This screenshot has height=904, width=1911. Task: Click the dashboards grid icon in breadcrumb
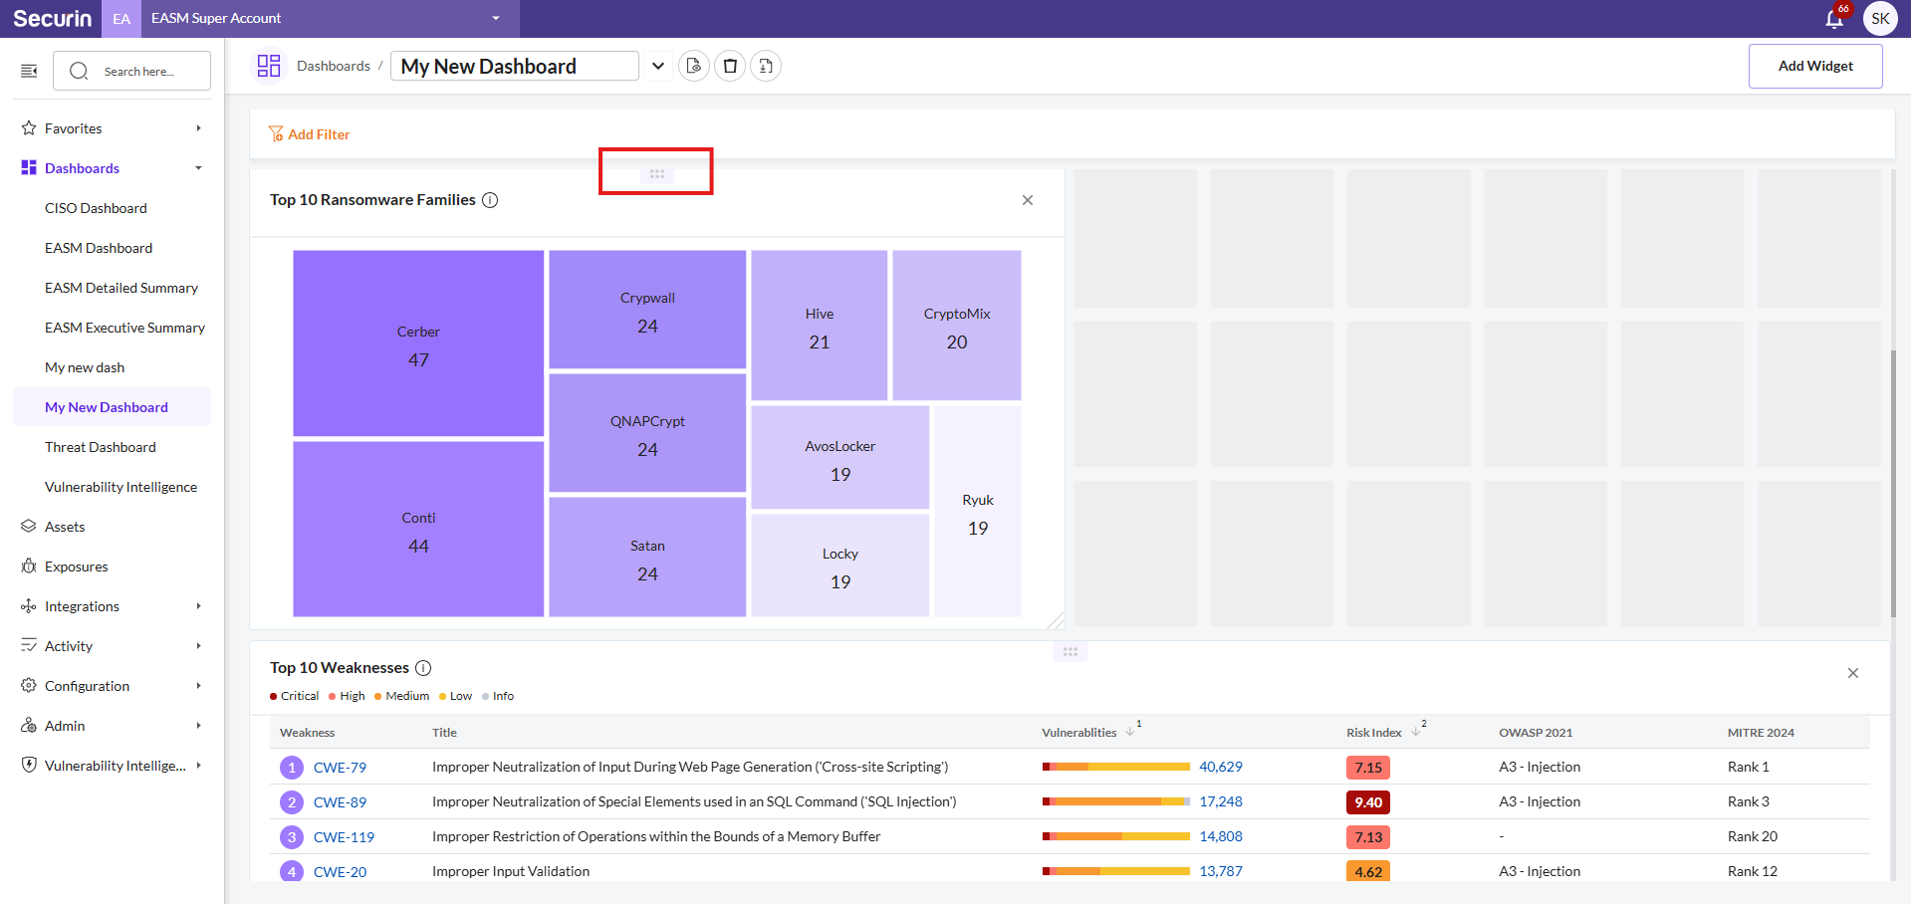[x=269, y=66]
